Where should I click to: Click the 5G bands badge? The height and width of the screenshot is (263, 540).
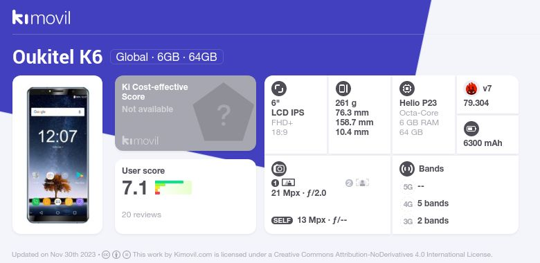[x=408, y=187]
